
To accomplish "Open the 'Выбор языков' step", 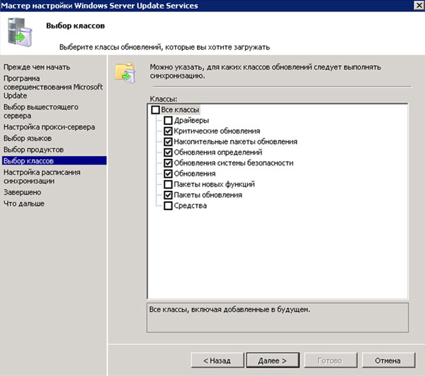I will pyautogui.click(x=28, y=138).
